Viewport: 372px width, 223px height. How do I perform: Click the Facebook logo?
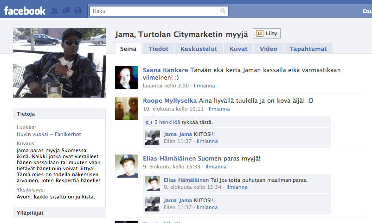coord(25,11)
